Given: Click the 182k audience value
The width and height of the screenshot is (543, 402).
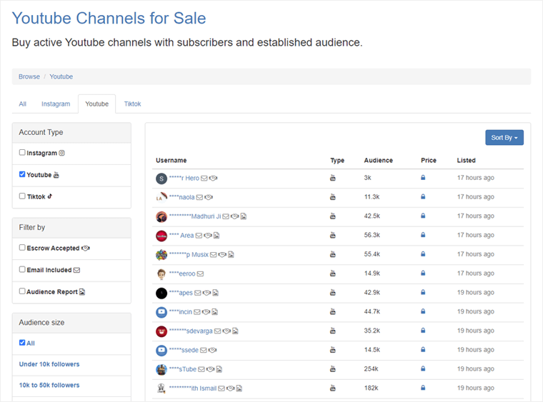Looking at the screenshot, I should [372, 388].
